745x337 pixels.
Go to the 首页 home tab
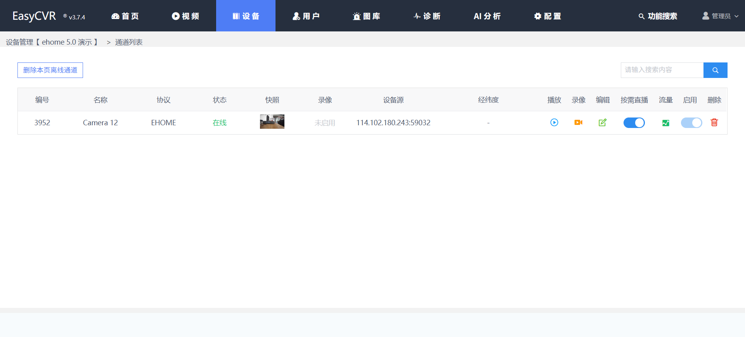tap(125, 16)
